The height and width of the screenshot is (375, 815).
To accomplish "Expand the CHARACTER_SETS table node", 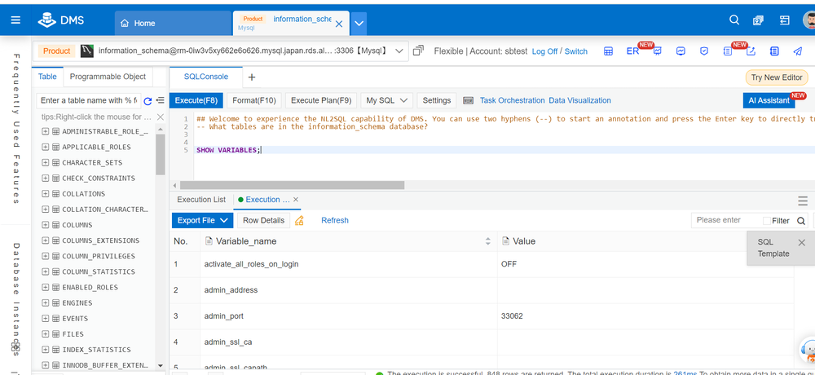I will pos(46,163).
